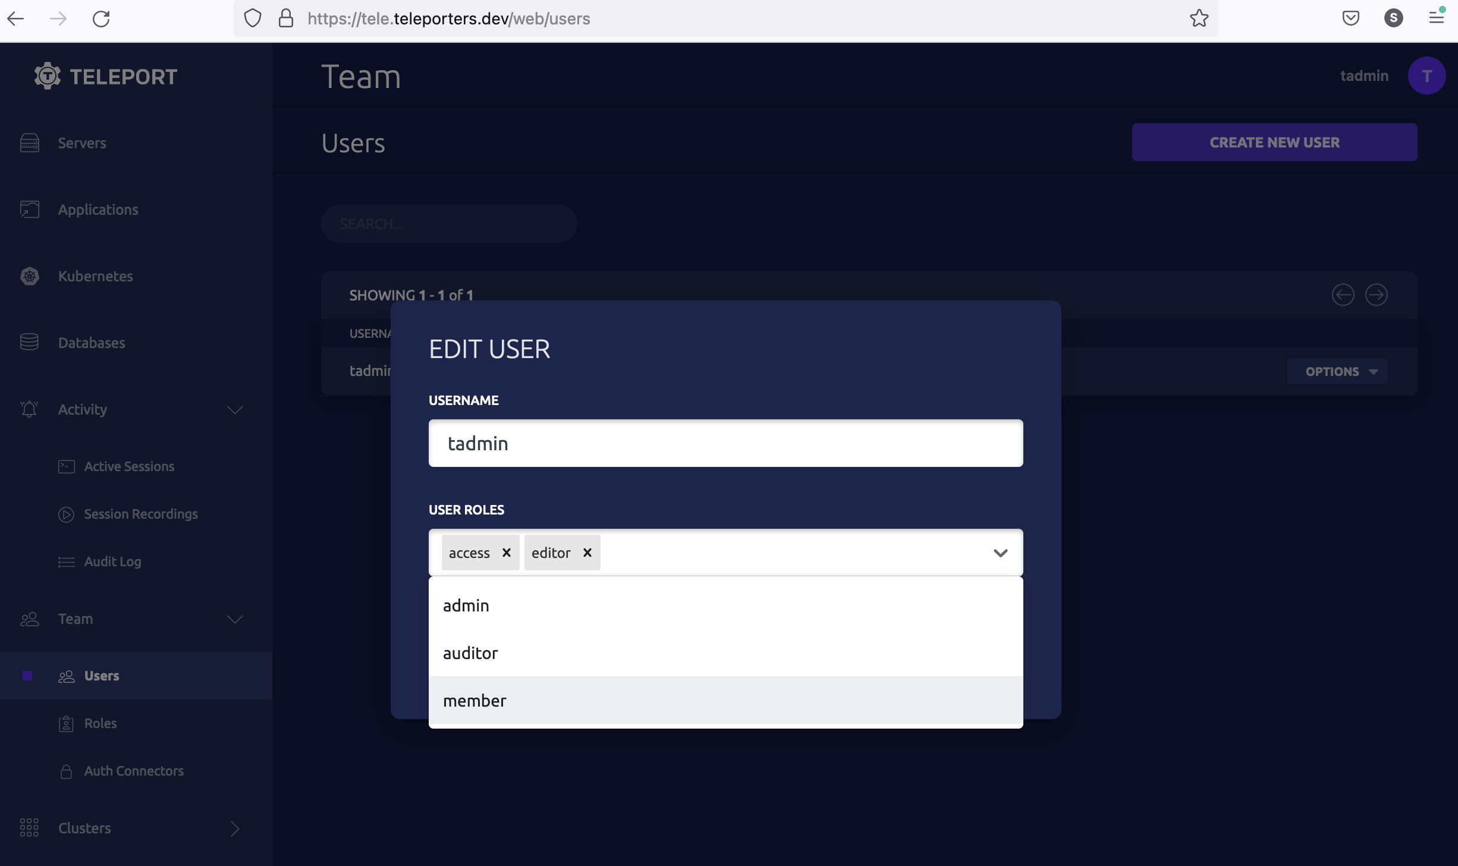Remove the editor role tag
The height and width of the screenshot is (866, 1458).
click(x=587, y=551)
